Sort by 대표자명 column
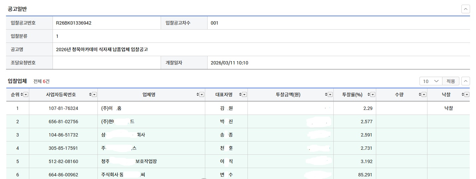 tap(240, 95)
